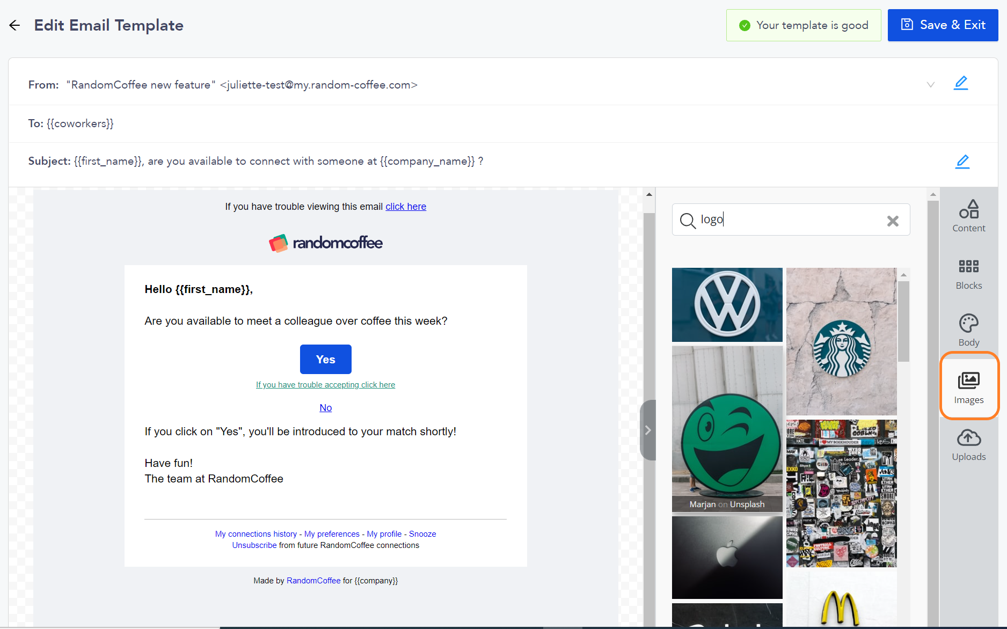Collapse the side panel arrow handle

click(648, 430)
